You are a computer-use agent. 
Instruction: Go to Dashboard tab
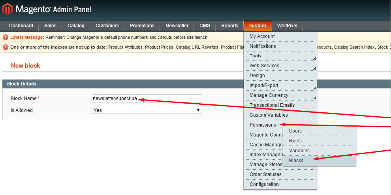click(x=21, y=26)
